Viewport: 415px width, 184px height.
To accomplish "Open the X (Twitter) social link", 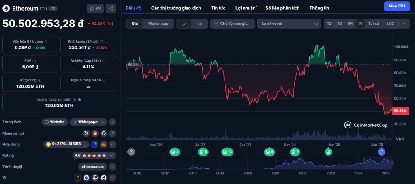I will coord(86,133).
